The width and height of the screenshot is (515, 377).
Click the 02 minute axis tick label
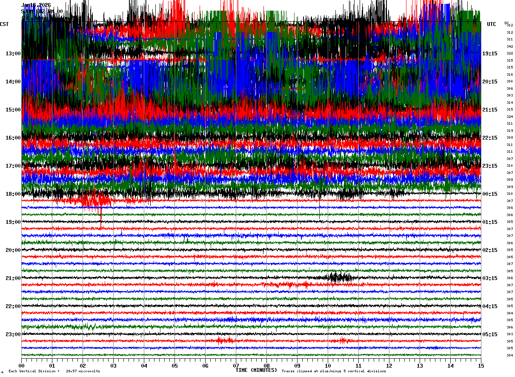[83, 366]
